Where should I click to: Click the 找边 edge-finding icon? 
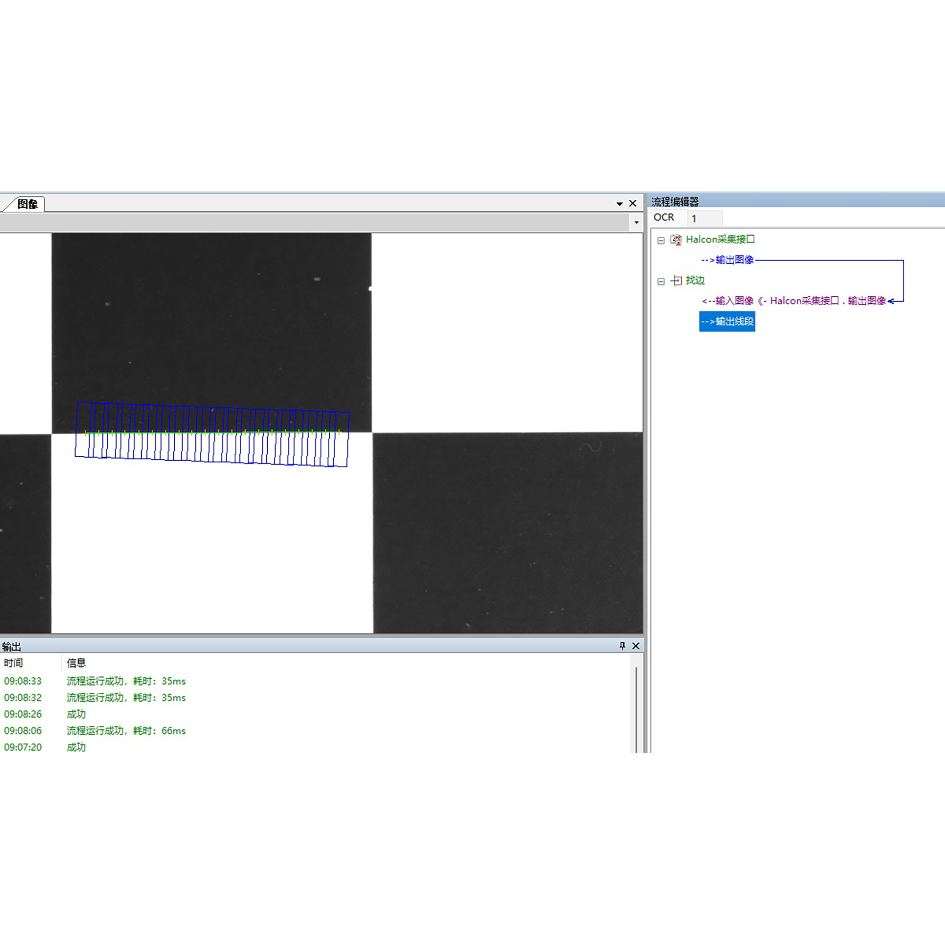pos(676,281)
